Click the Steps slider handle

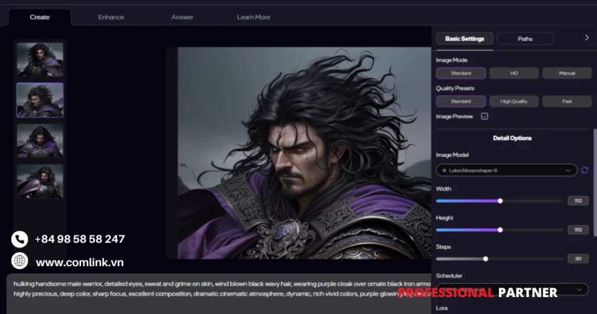tap(486, 259)
